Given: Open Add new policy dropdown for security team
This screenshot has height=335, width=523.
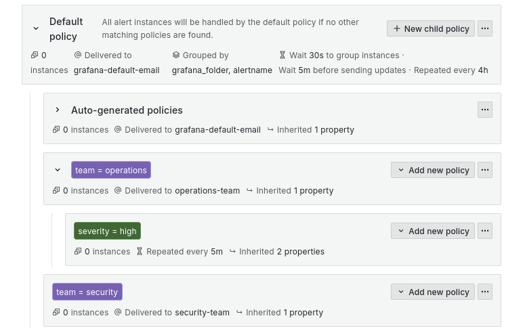Looking at the screenshot, I should point(433,292).
